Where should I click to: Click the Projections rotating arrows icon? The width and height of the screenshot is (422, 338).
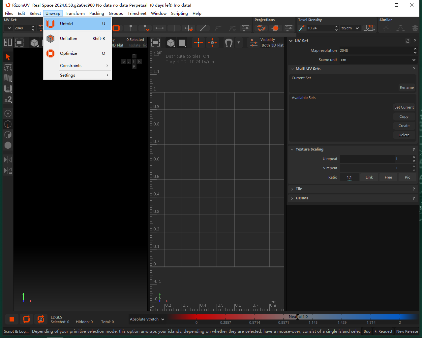(261, 28)
